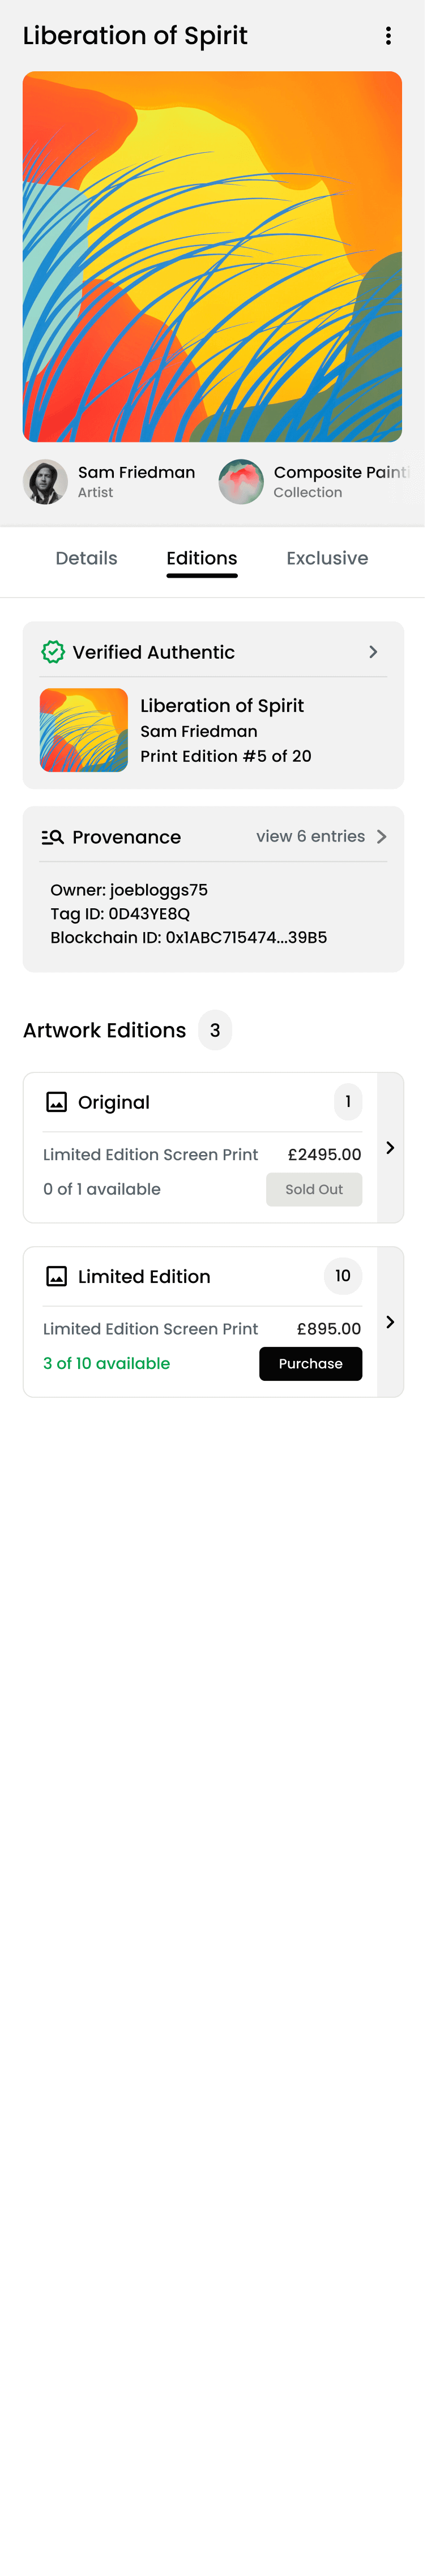The height and width of the screenshot is (2576, 427).
Task: Open the three-dot options menu
Action: click(388, 36)
